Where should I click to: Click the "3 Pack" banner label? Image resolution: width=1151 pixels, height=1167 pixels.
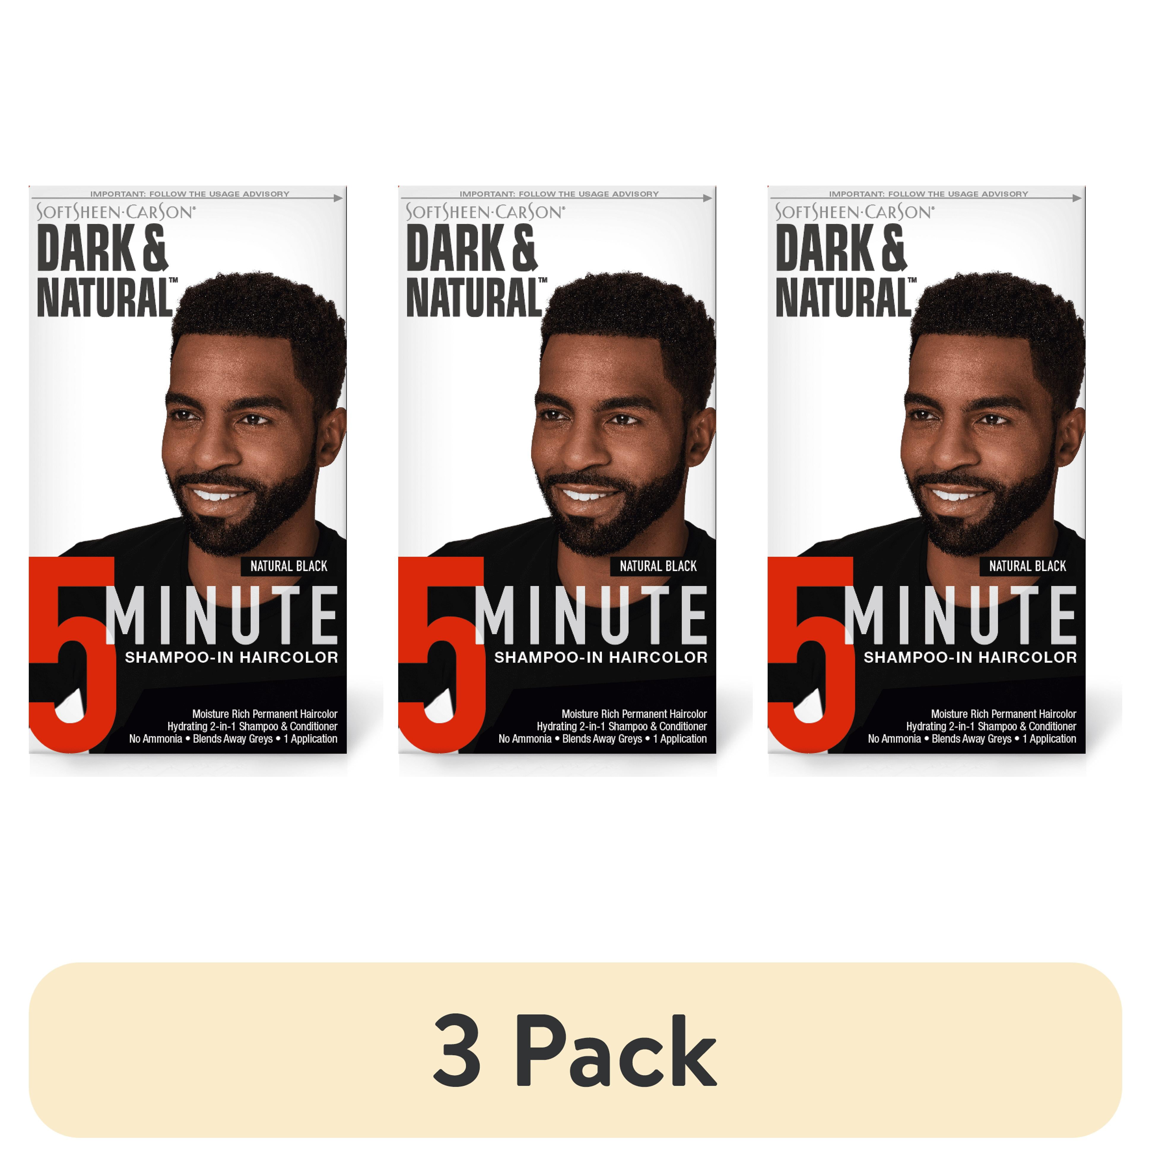point(574,1051)
